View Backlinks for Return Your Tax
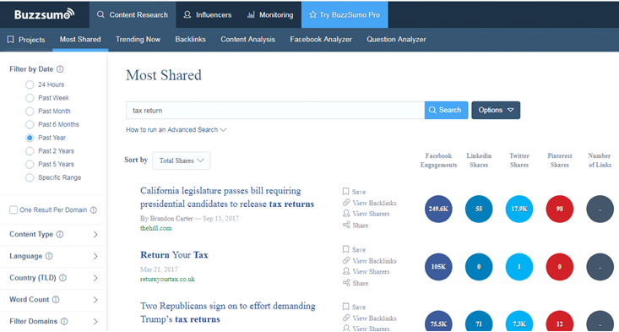The height and width of the screenshot is (332, 619). pyautogui.click(x=370, y=260)
